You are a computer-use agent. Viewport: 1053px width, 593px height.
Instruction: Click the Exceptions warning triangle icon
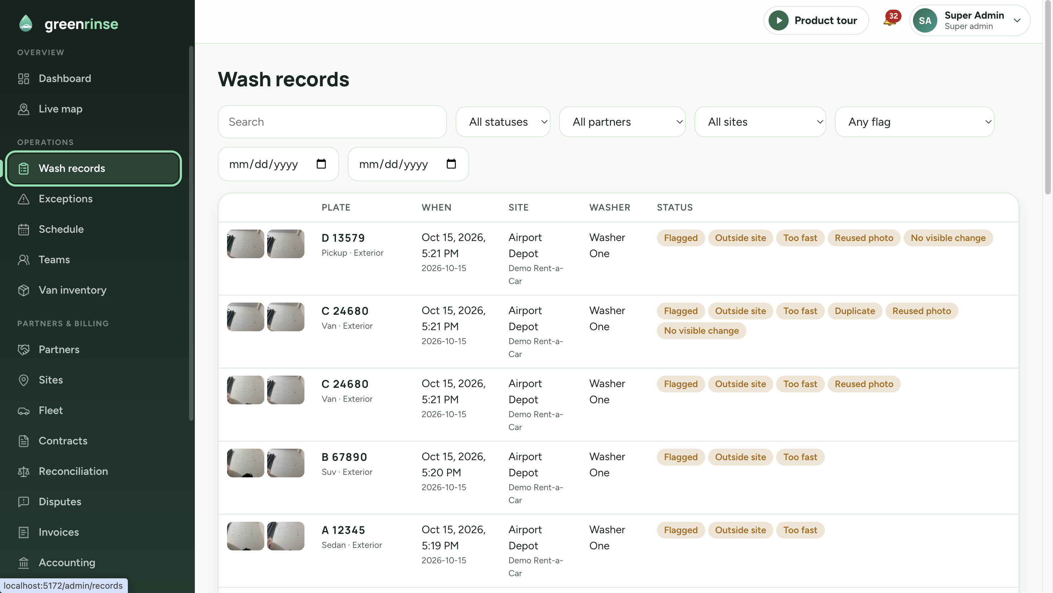coord(24,199)
